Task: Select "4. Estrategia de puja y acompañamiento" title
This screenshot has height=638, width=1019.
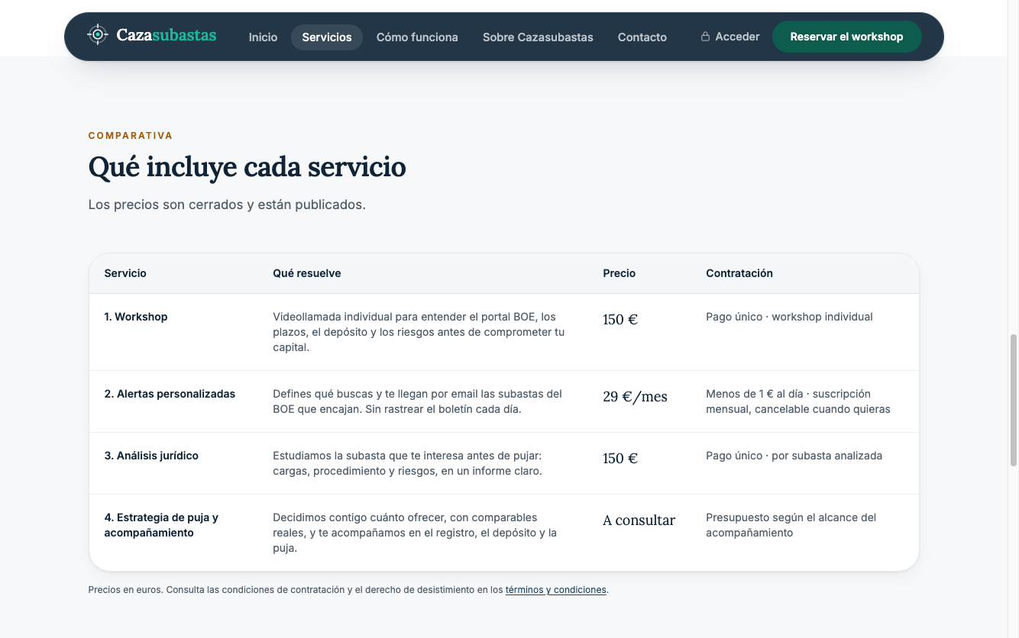Action: [161, 525]
